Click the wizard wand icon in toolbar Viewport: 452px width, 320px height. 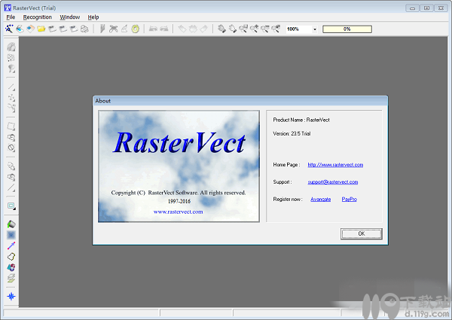click(x=9, y=29)
